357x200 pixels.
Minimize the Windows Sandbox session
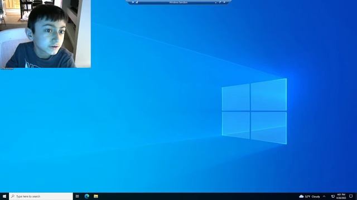(x=216, y=2)
